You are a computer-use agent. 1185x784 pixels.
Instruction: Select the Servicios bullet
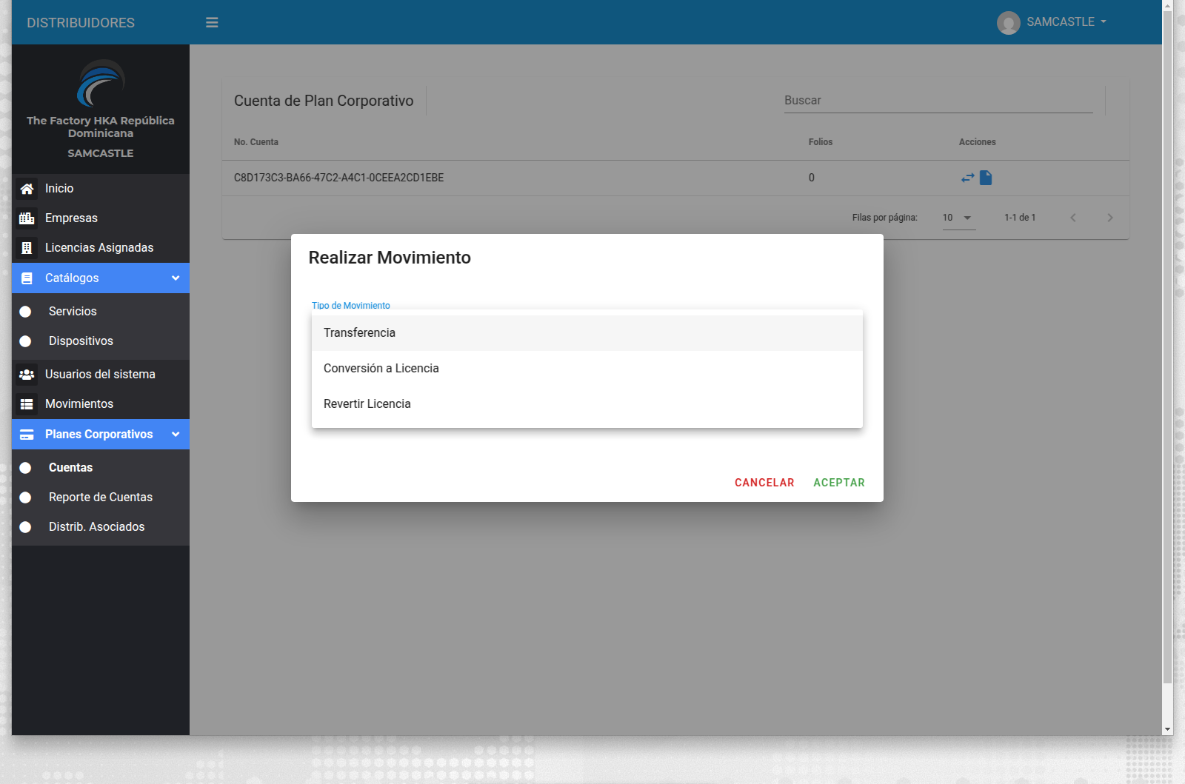(25, 312)
